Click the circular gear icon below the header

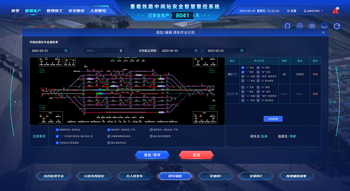pyautogui.click(x=299, y=26)
